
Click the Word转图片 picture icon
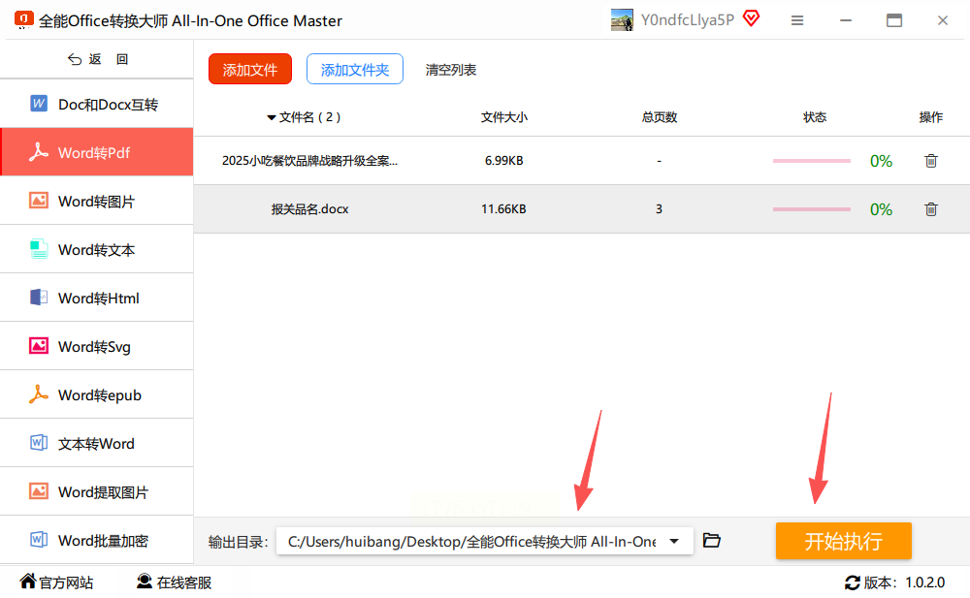pyautogui.click(x=39, y=201)
